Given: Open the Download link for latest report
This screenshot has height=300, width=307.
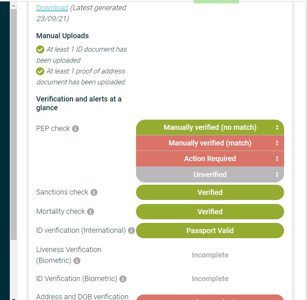Looking at the screenshot, I should click(52, 8).
